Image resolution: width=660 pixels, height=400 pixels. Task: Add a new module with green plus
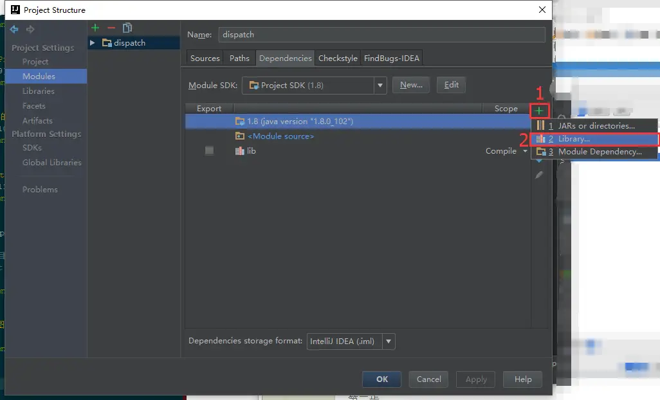pyautogui.click(x=95, y=28)
